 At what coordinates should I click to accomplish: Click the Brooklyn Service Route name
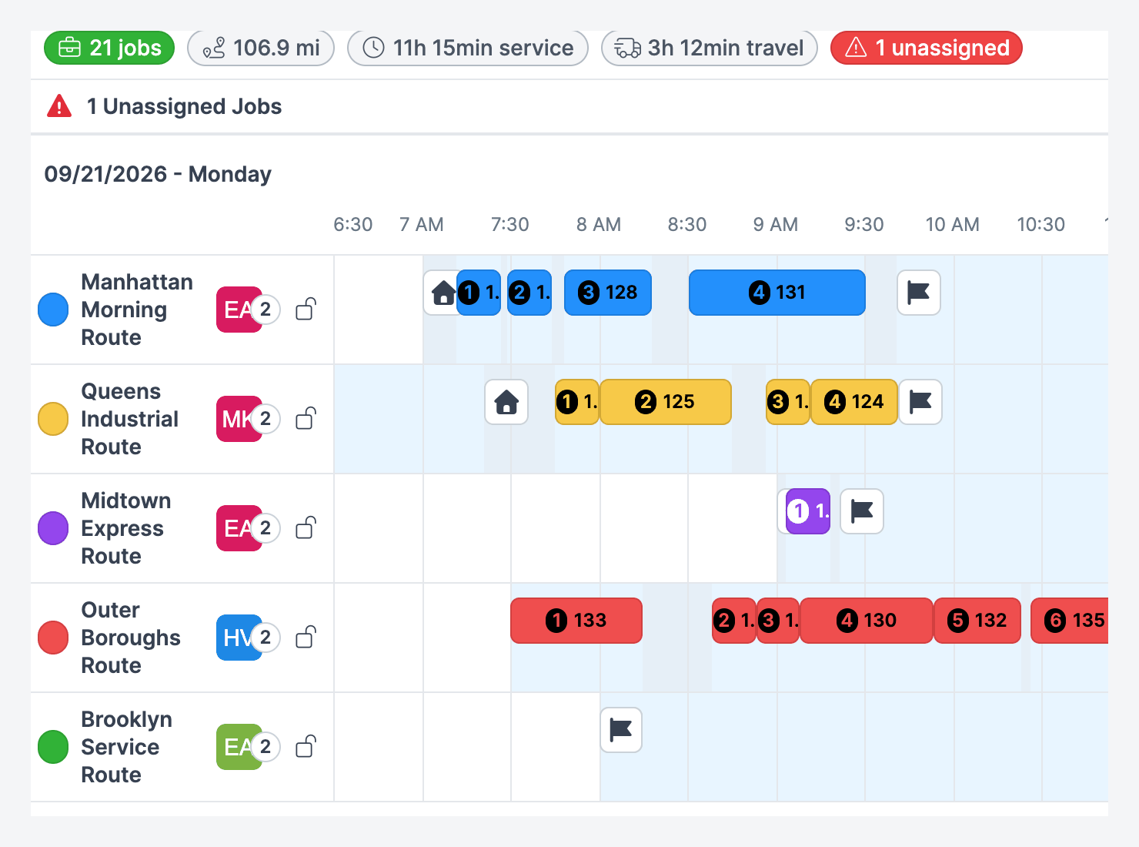pos(127,747)
